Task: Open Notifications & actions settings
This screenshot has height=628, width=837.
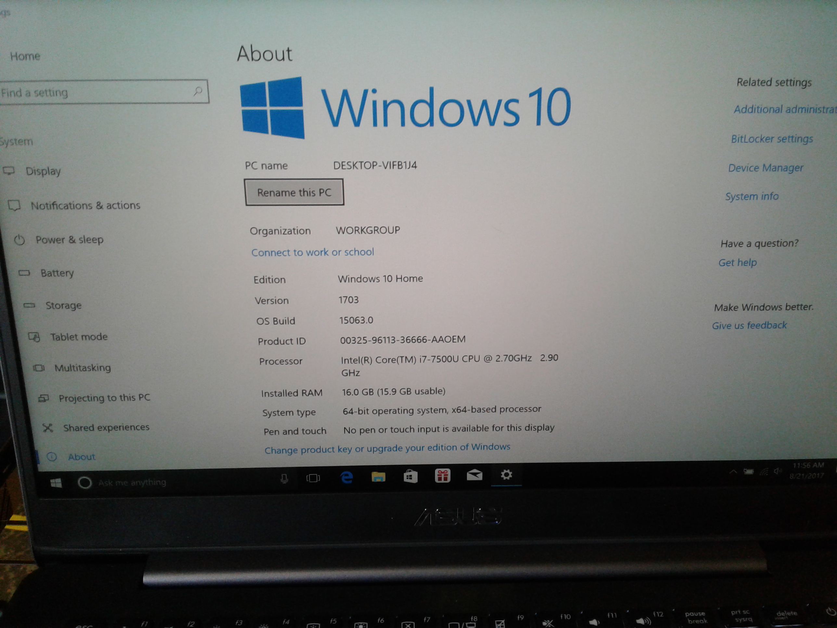Action: tap(85, 205)
